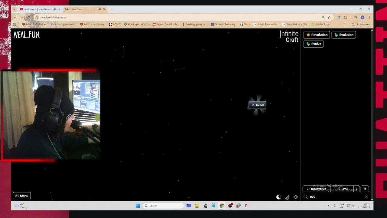Open the 'Textcraft: Text & log...' bookmark
Screen dimensions: 387x218
point(224,25)
